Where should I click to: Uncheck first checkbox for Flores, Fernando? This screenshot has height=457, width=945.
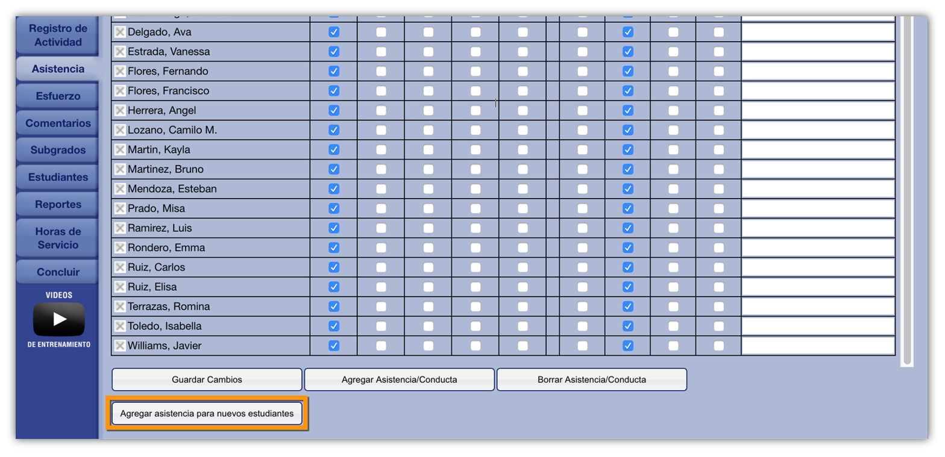click(334, 71)
